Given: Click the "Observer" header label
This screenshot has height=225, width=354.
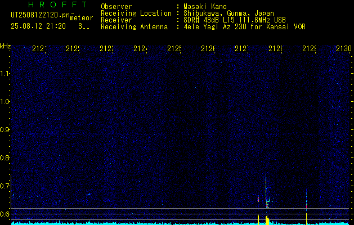Looking at the screenshot, I should click(x=116, y=7).
